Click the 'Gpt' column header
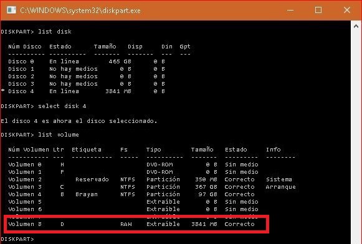Viewport: 362px width, 244px height. coord(185,47)
